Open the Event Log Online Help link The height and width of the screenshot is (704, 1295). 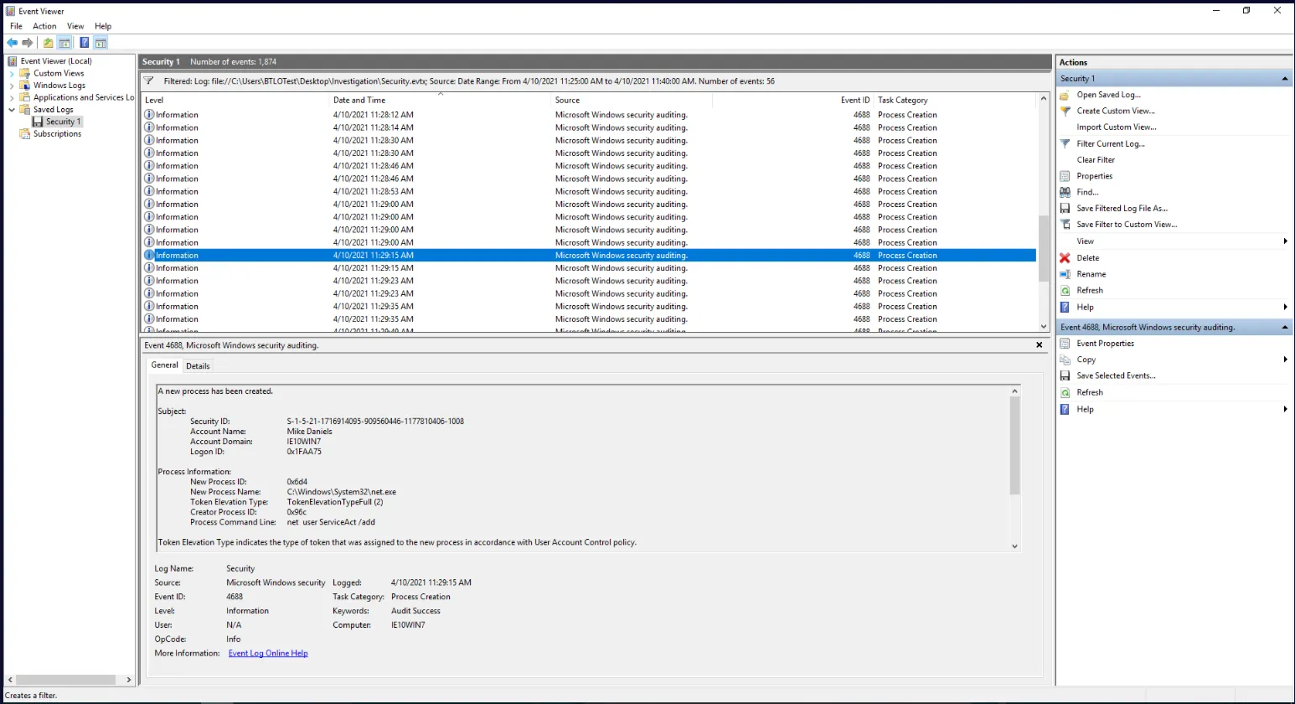(268, 654)
